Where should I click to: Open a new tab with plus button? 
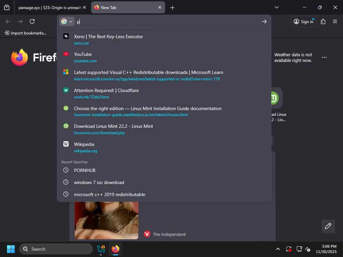173,8
